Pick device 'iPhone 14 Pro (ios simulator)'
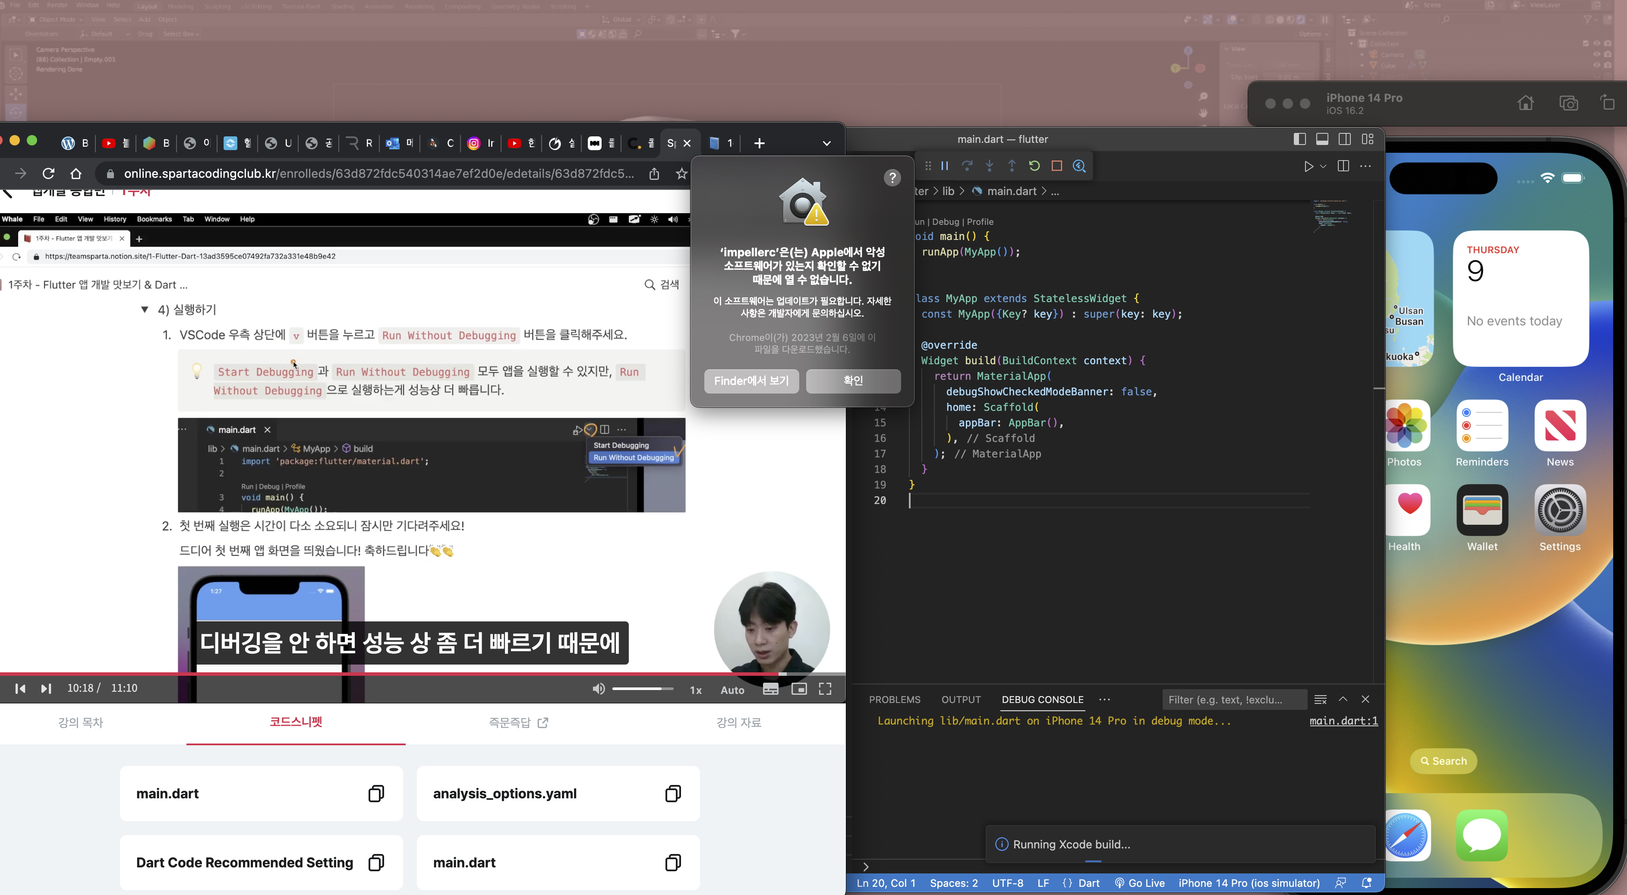This screenshot has height=895, width=1627. click(x=1249, y=883)
